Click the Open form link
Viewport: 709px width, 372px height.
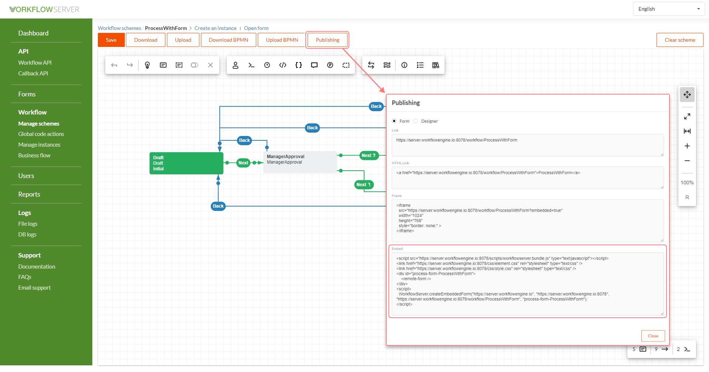tap(256, 28)
